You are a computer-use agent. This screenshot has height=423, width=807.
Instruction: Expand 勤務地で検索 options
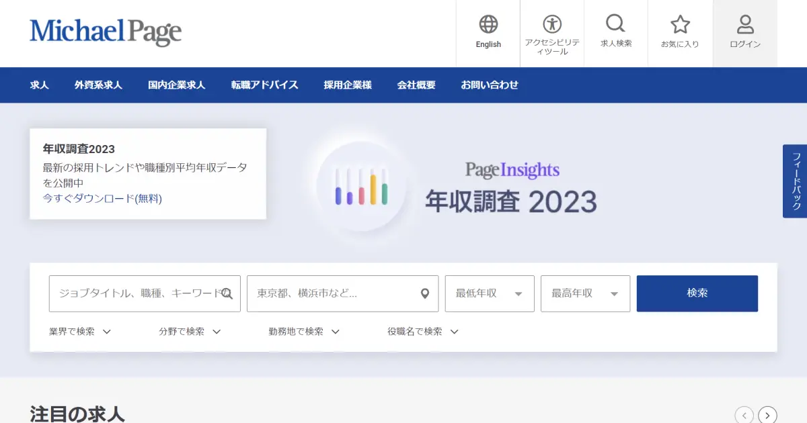point(304,332)
